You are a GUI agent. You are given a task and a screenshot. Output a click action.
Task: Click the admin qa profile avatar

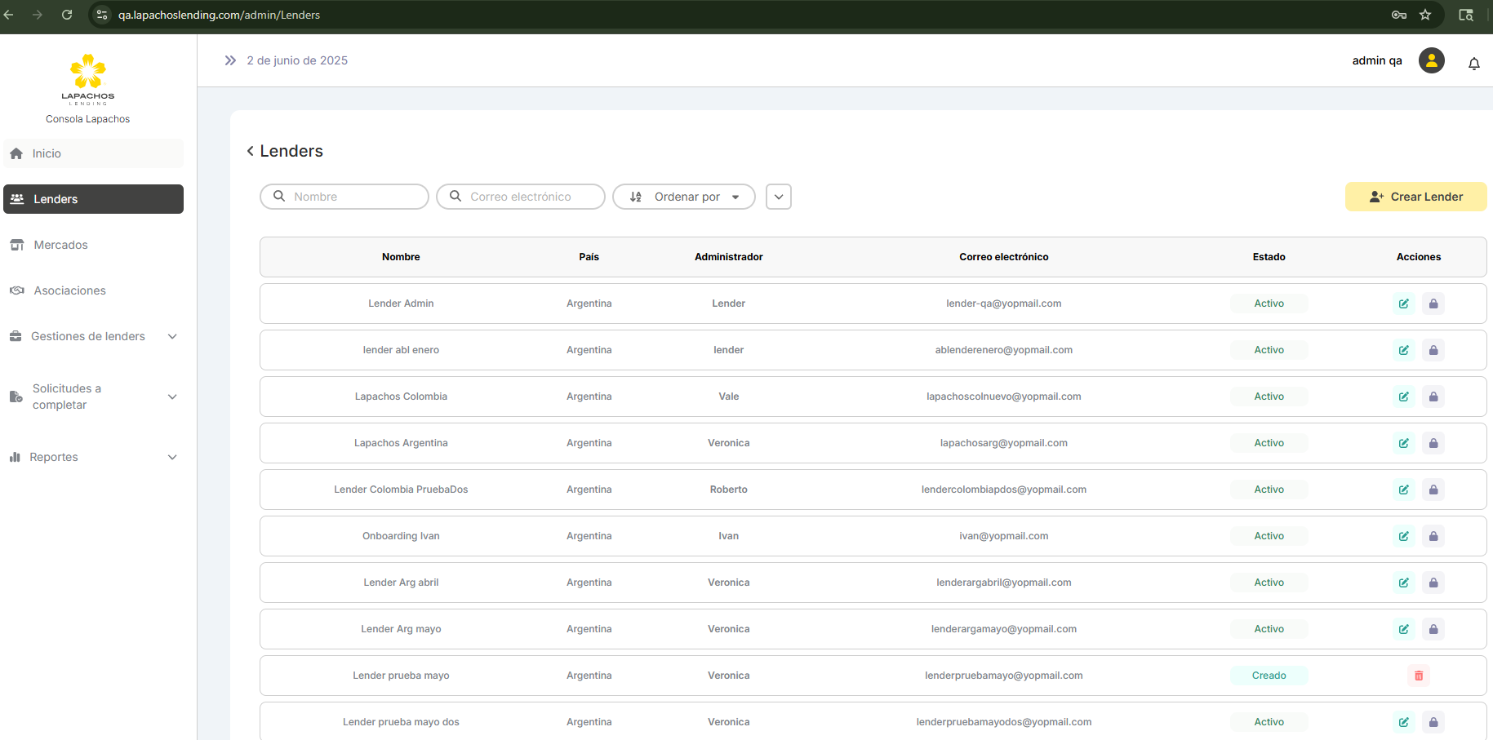point(1431,60)
